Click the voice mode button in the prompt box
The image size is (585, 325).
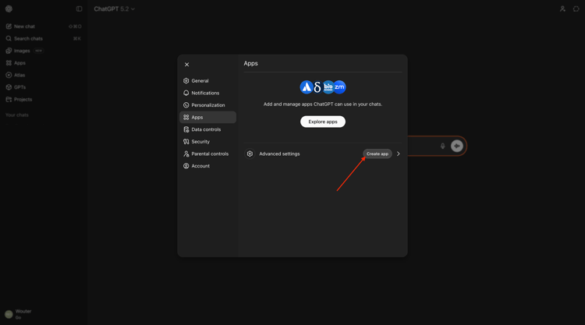coord(456,146)
